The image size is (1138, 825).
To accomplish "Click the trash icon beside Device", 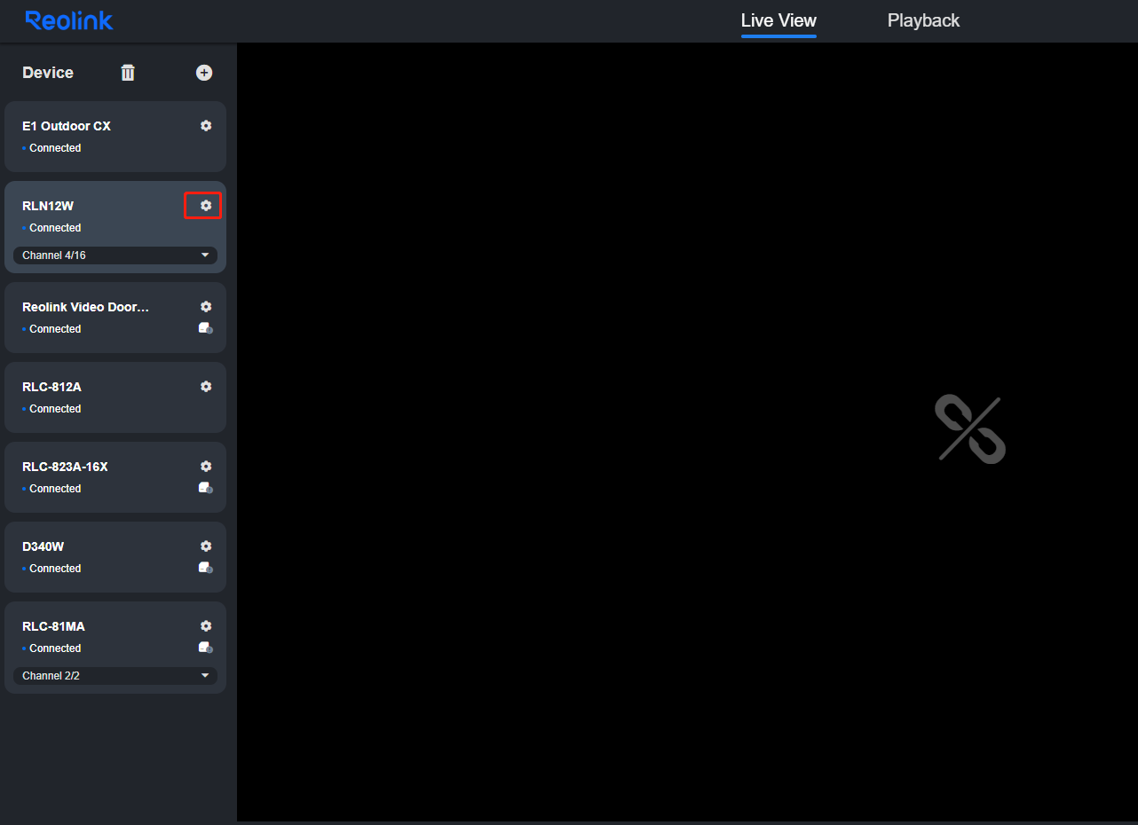I will [128, 73].
